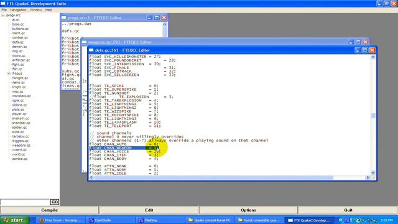Click the search field beside GO
The image size is (398, 224).
pos(25,202)
